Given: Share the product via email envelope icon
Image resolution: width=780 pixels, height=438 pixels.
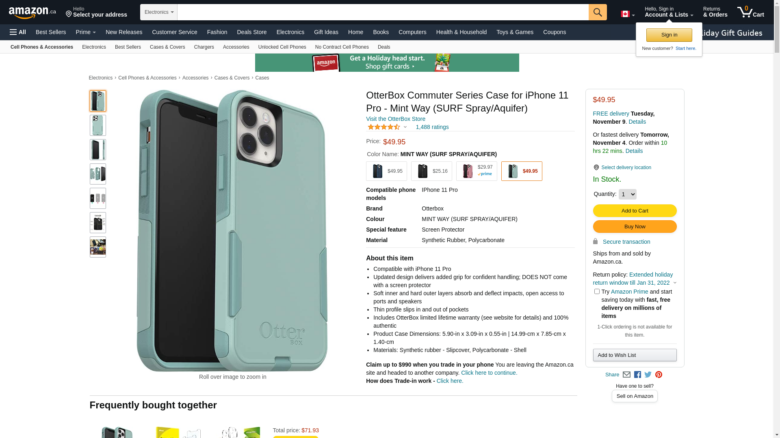Looking at the screenshot, I should coord(626,375).
